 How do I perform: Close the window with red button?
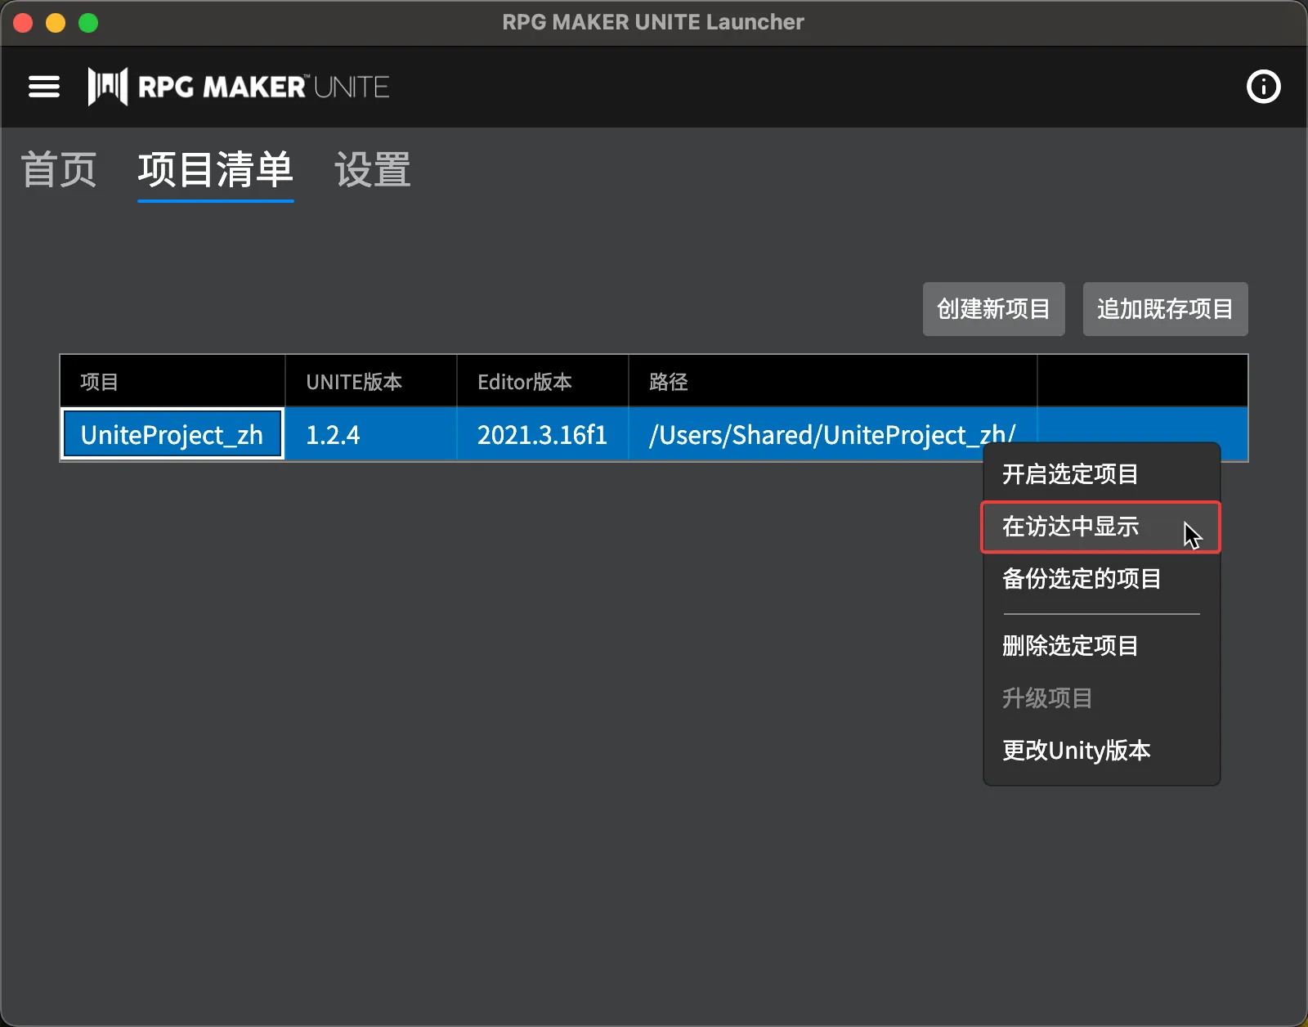click(x=23, y=23)
